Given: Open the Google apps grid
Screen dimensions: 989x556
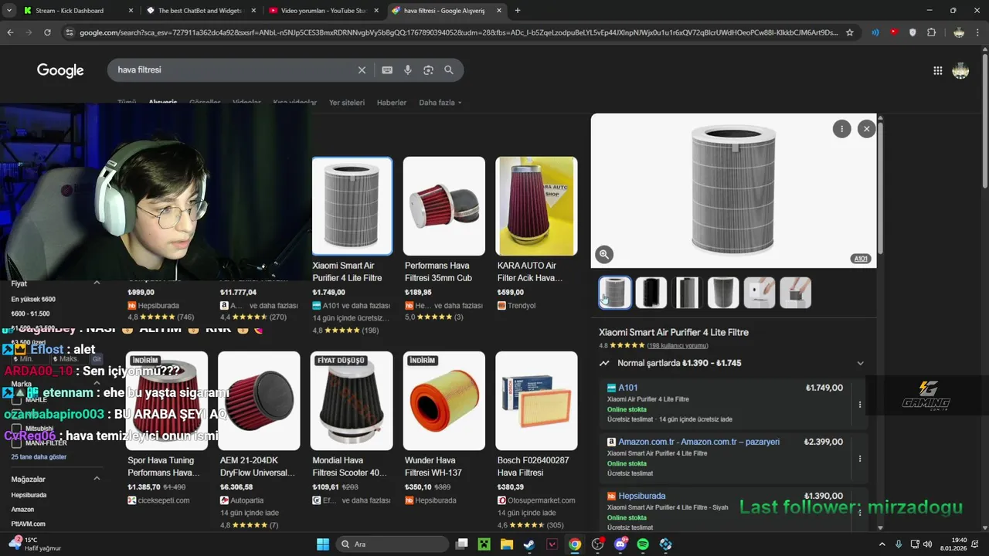Looking at the screenshot, I should point(937,70).
